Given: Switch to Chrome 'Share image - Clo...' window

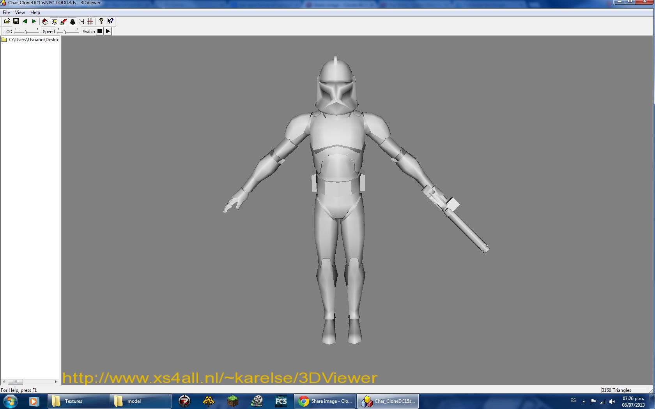Looking at the screenshot, I should (325, 401).
